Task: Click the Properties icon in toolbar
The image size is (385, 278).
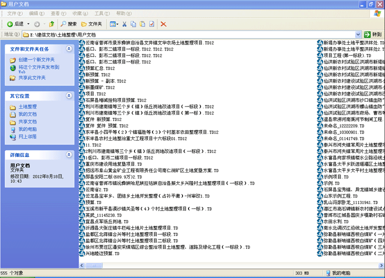Action: (x=151, y=24)
